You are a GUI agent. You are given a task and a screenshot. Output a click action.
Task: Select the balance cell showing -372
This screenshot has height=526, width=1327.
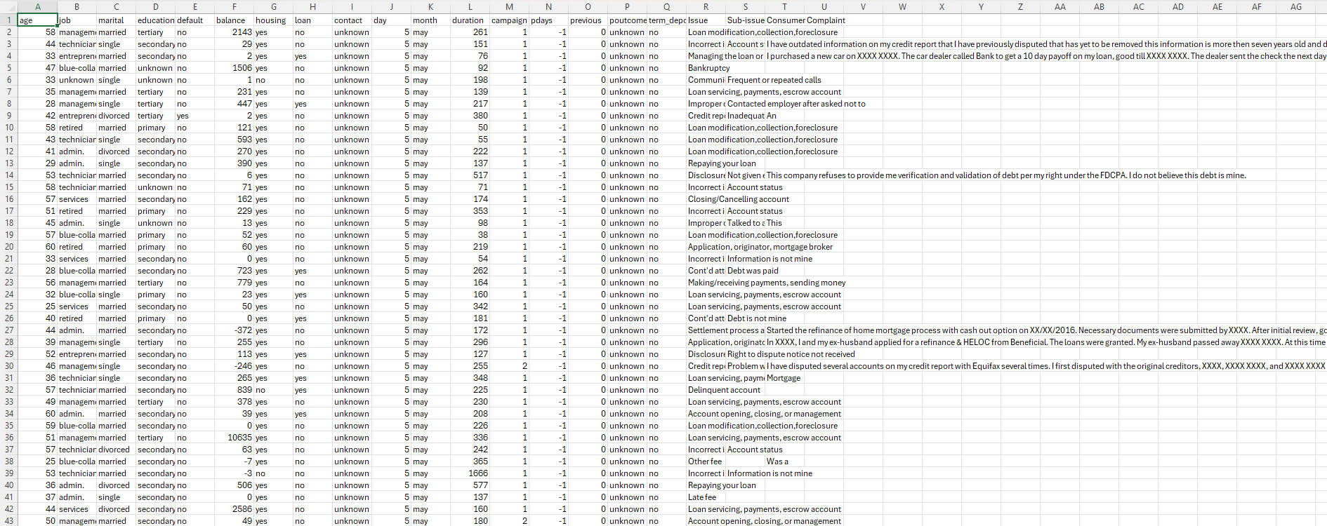point(234,330)
